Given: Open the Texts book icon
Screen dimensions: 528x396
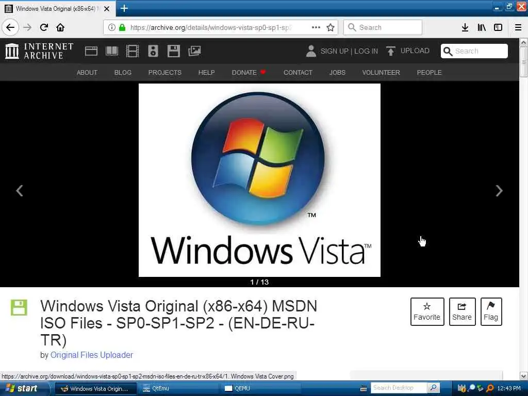Looking at the screenshot, I should pyautogui.click(x=112, y=51).
